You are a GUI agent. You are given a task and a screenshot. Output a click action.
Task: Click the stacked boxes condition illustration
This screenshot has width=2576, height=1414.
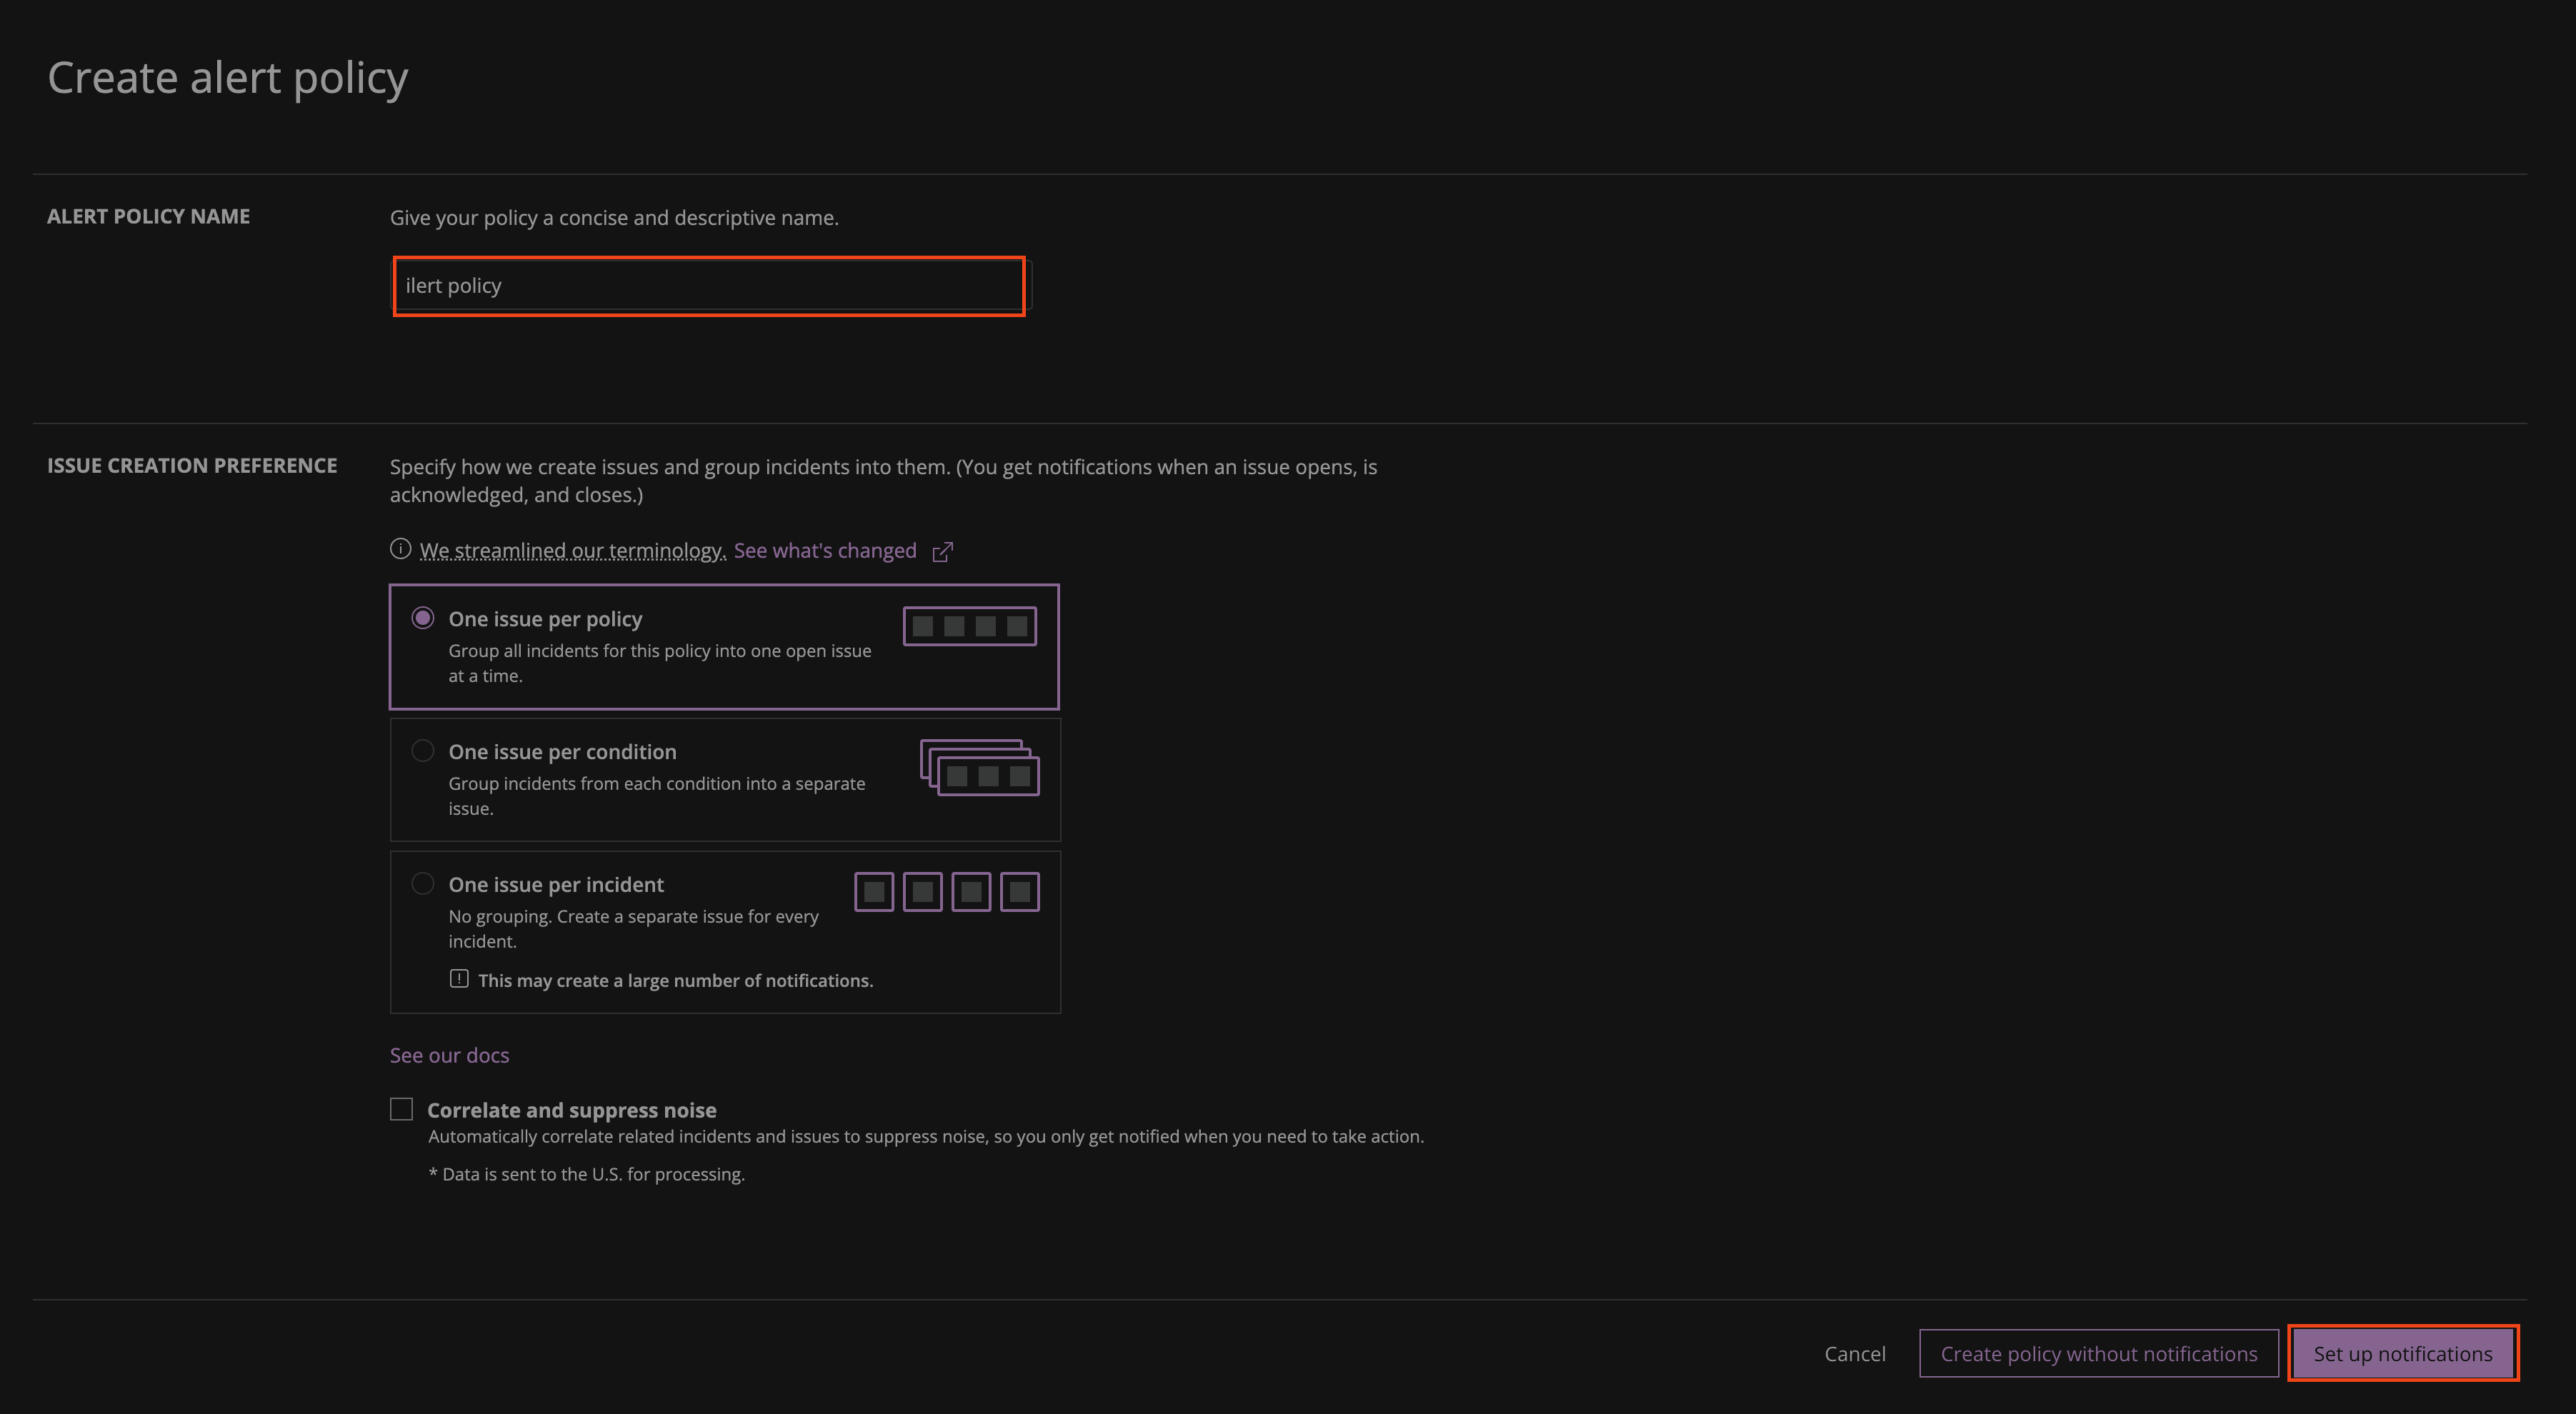click(979, 768)
